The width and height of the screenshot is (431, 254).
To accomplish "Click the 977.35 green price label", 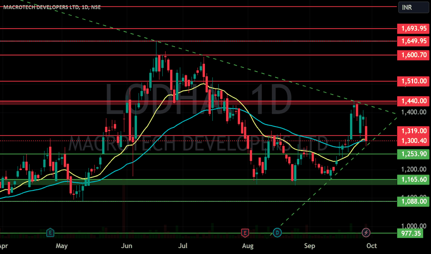I will pyautogui.click(x=410, y=233).
